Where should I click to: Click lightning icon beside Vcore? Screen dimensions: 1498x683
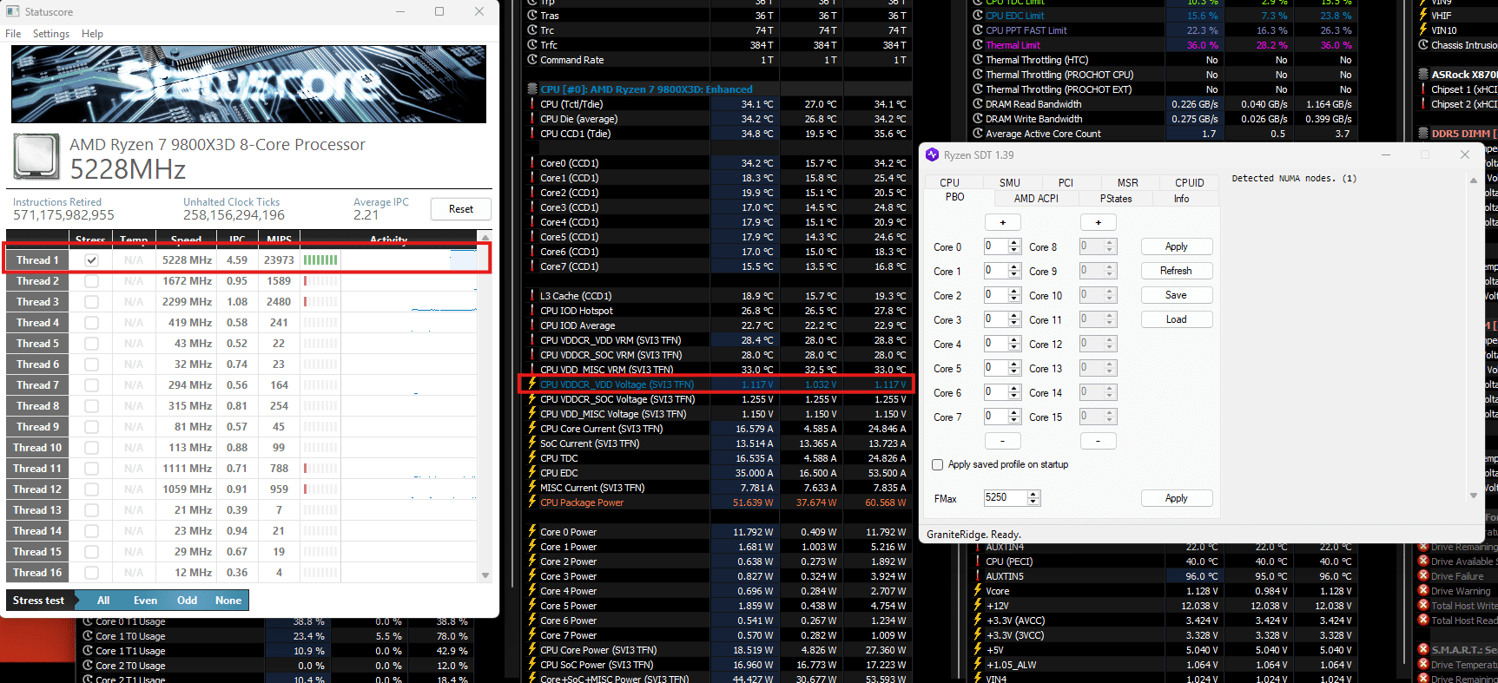[978, 591]
